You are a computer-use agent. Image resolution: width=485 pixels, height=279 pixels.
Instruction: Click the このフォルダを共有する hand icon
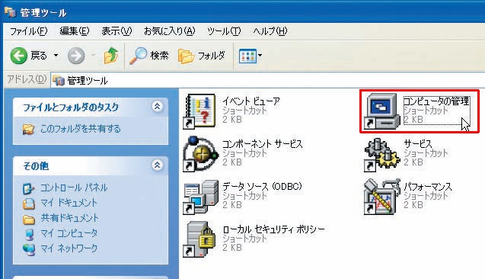[29, 129]
